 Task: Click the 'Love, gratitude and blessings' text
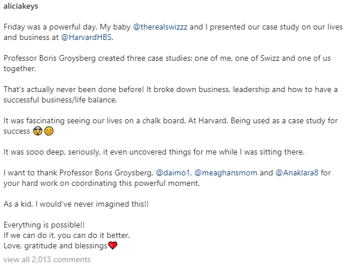55,245
